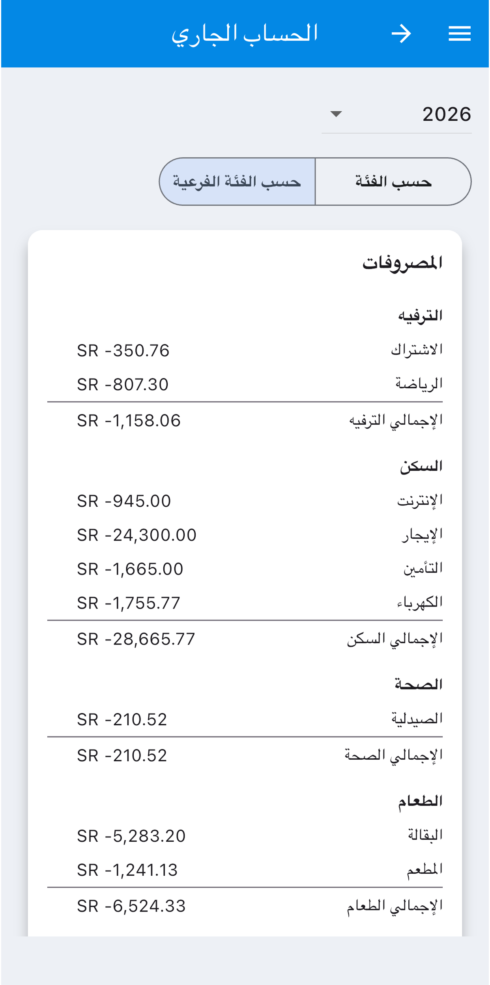Select the الكهرباء expense row
The width and height of the screenshot is (490, 985).
click(245, 603)
